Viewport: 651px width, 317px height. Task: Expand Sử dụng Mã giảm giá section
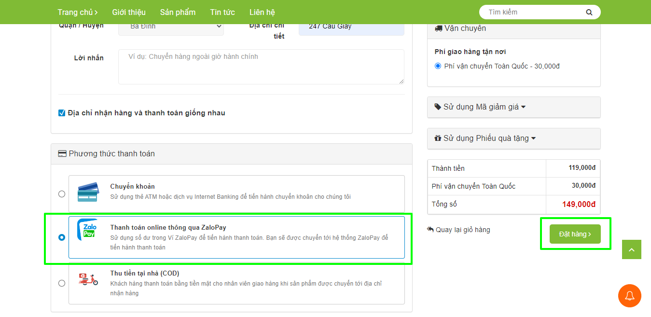click(x=514, y=107)
